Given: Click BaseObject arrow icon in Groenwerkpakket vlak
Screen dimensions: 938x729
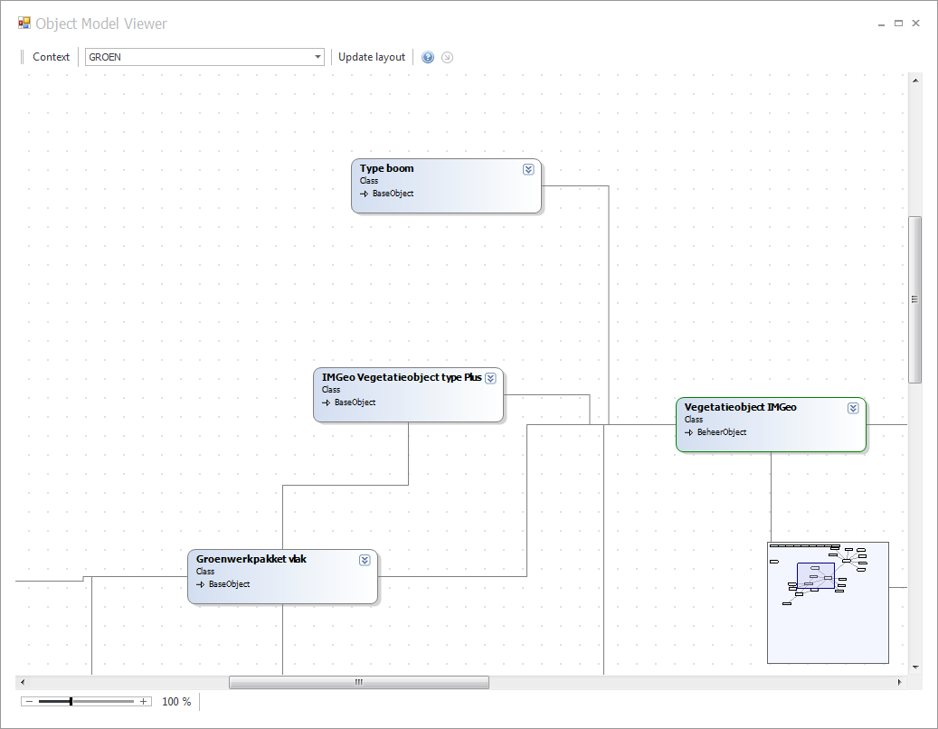Looking at the screenshot, I should point(200,584).
